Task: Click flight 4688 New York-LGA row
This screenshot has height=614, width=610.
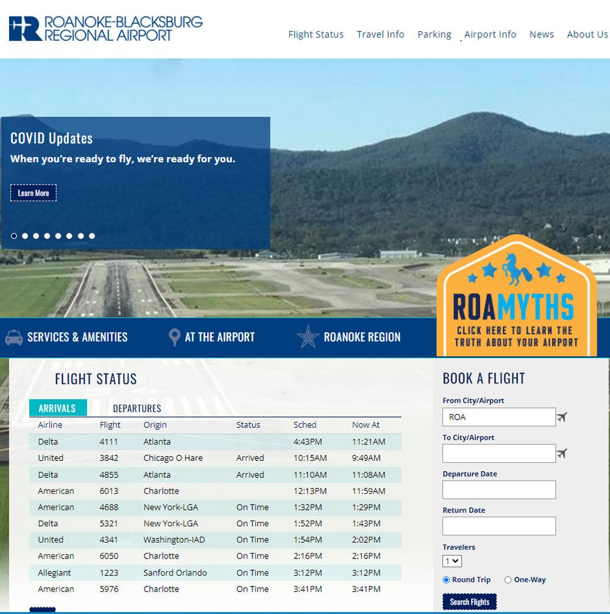Action: (x=215, y=507)
